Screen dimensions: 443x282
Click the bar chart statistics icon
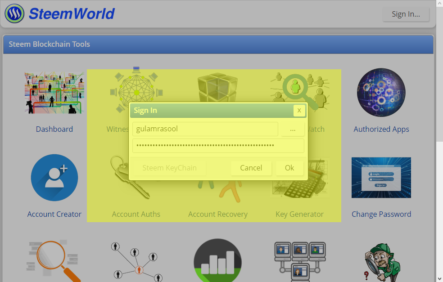click(x=218, y=260)
